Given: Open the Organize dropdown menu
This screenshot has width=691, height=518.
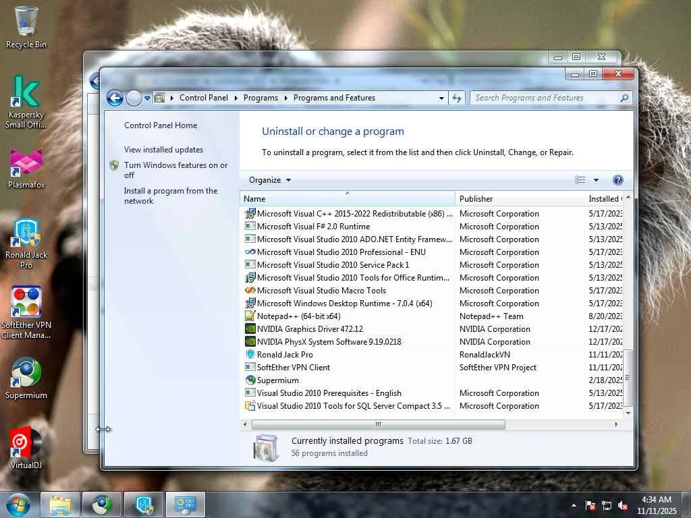Looking at the screenshot, I should pos(270,179).
